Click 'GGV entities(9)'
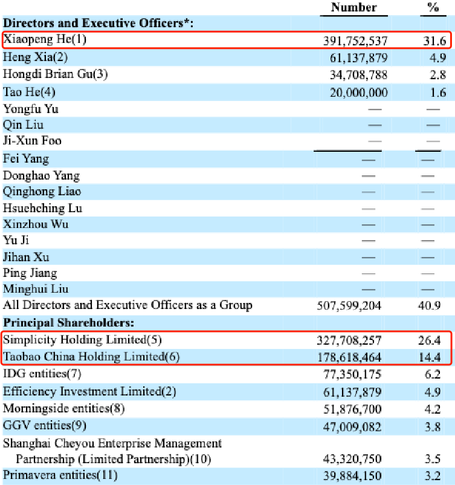The image size is (455, 485). point(45,426)
